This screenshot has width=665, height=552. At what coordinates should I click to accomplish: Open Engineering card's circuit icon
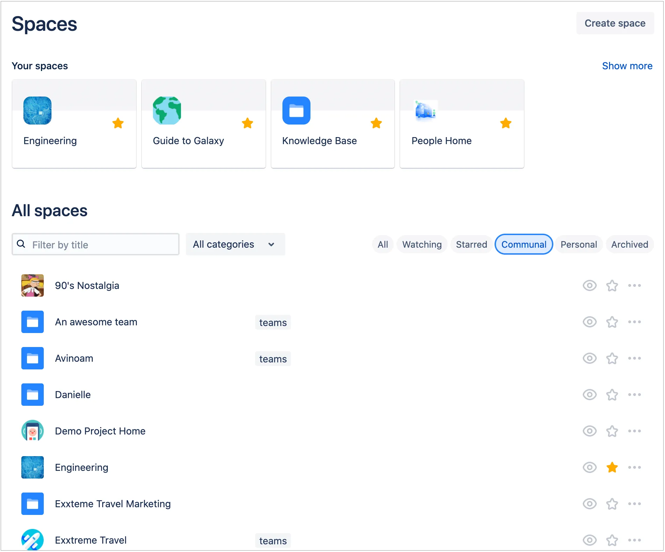[37, 111]
